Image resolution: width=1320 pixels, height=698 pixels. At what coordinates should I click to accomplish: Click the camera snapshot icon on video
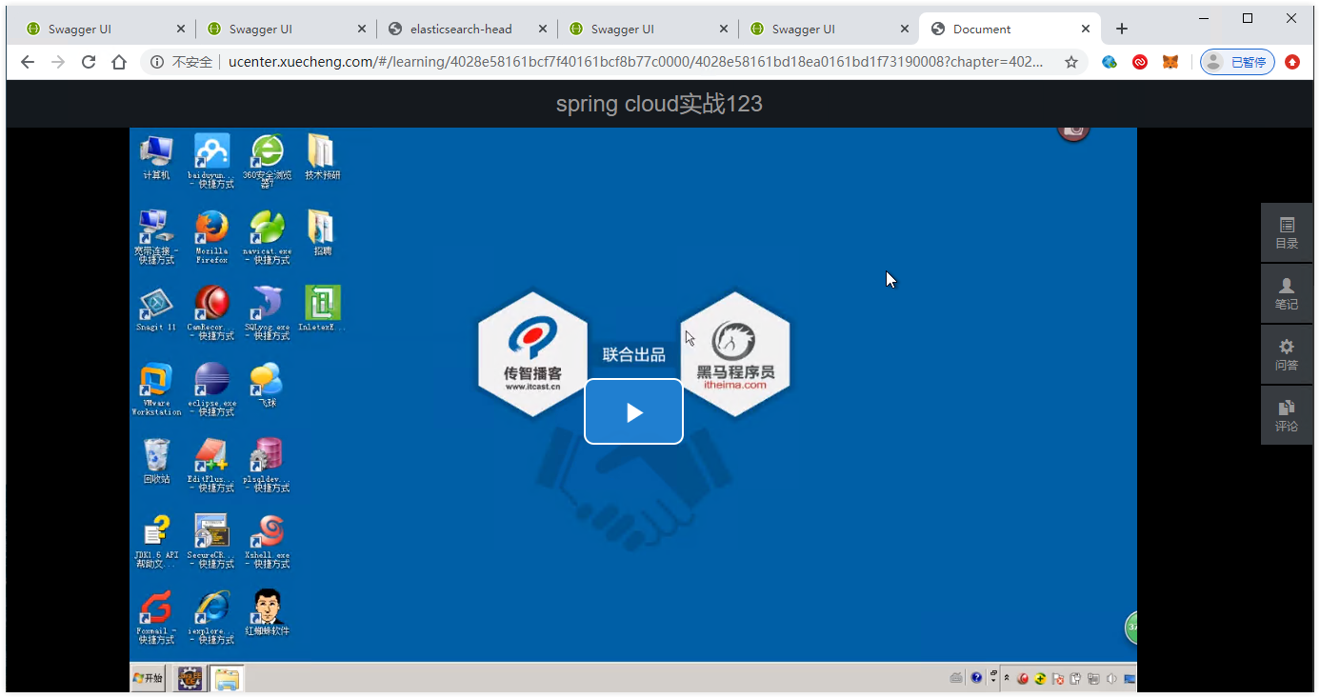[1073, 131]
